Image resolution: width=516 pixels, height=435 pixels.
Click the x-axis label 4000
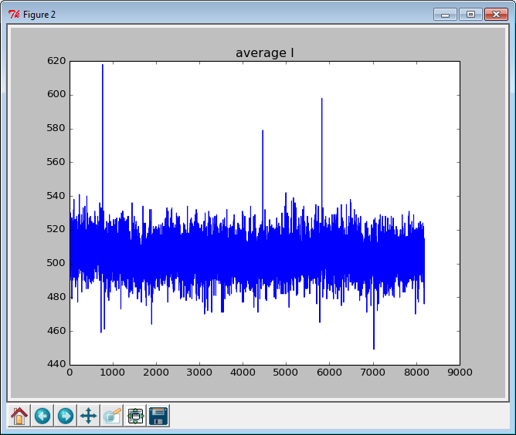click(x=243, y=373)
